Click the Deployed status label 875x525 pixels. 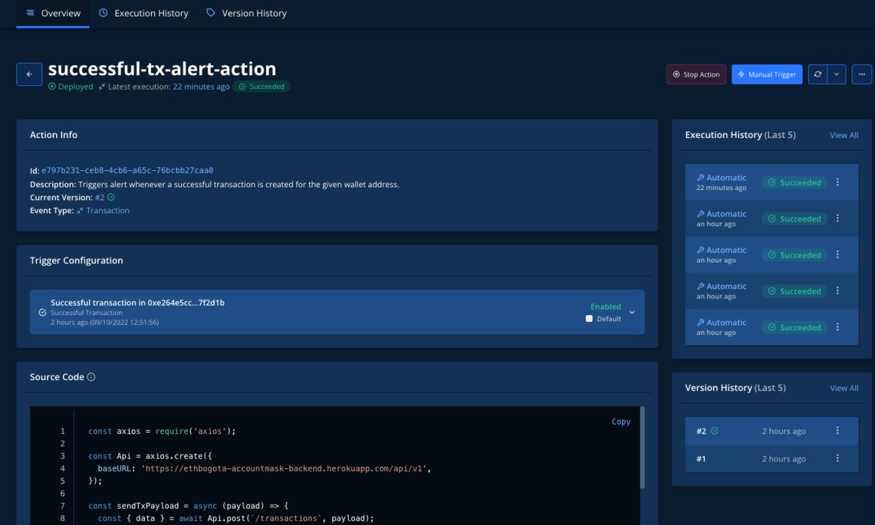click(70, 87)
